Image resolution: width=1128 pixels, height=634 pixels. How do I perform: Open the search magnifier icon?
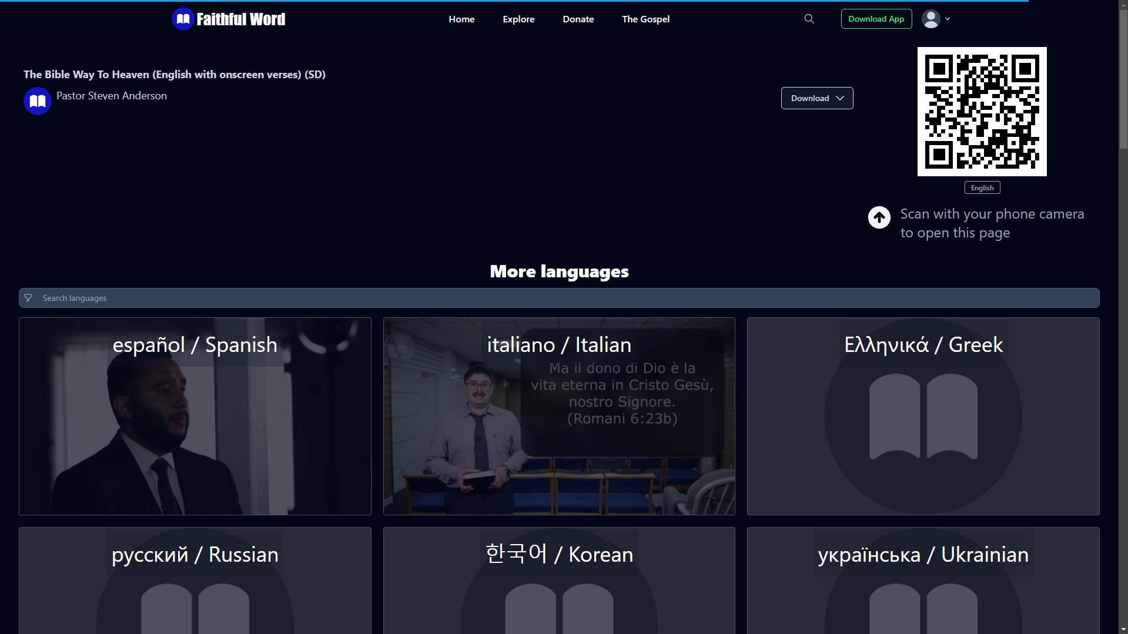809,19
